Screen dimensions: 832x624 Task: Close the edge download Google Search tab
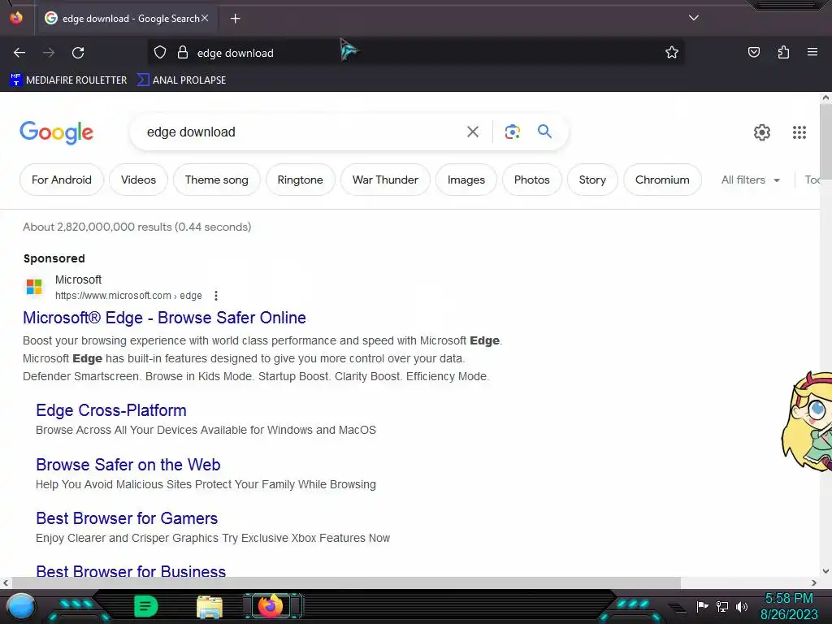point(205,18)
